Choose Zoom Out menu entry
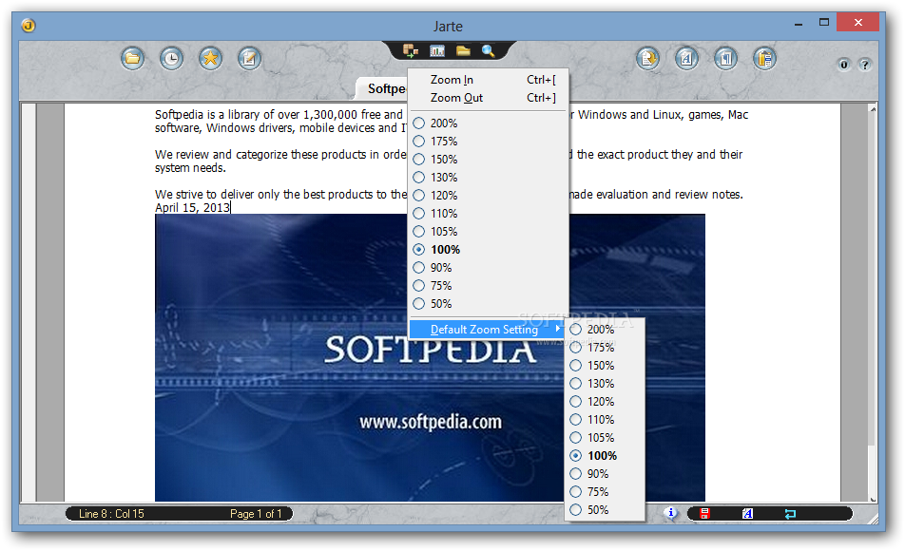 pos(488,98)
